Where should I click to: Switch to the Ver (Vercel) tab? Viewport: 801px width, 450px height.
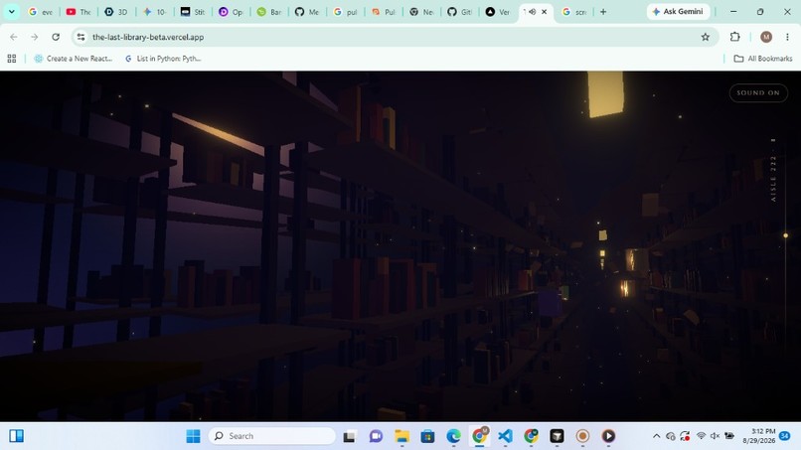tap(498, 11)
